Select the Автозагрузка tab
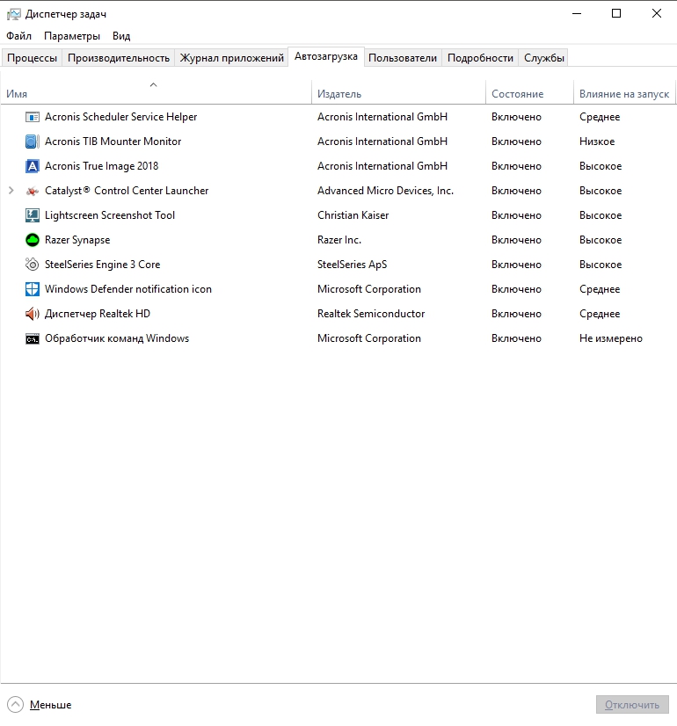This screenshot has height=726, width=677. [326, 56]
